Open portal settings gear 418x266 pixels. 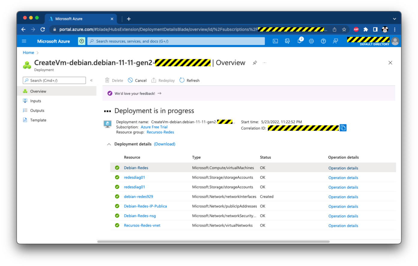coord(311,41)
